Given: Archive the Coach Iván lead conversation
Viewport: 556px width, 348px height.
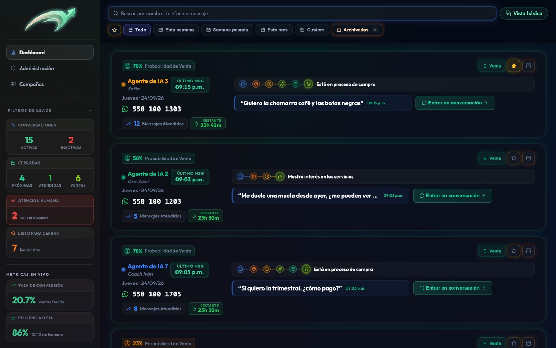Looking at the screenshot, I should point(528,251).
